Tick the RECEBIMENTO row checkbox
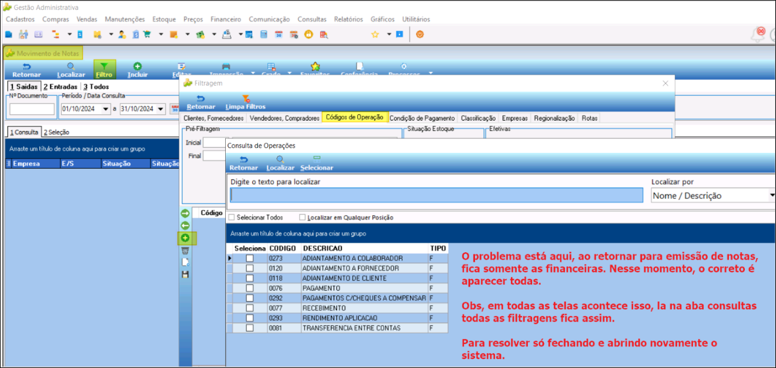 [x=250, y=309]
